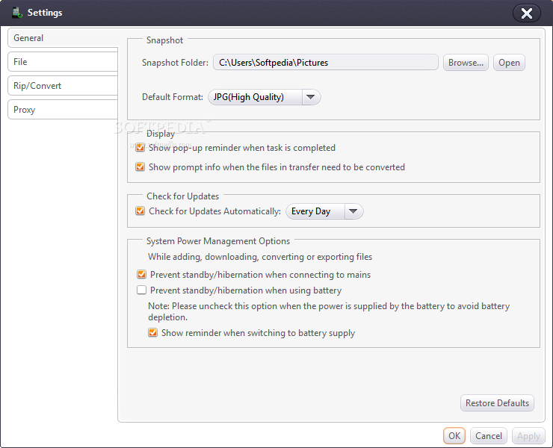Click the Every Day combo box text
The width and height of the screenshot is (553, 448).
311,211
